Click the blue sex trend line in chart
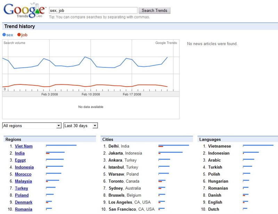Image resolution: width=278 pixels, height=214 pixels. (69, 66)
